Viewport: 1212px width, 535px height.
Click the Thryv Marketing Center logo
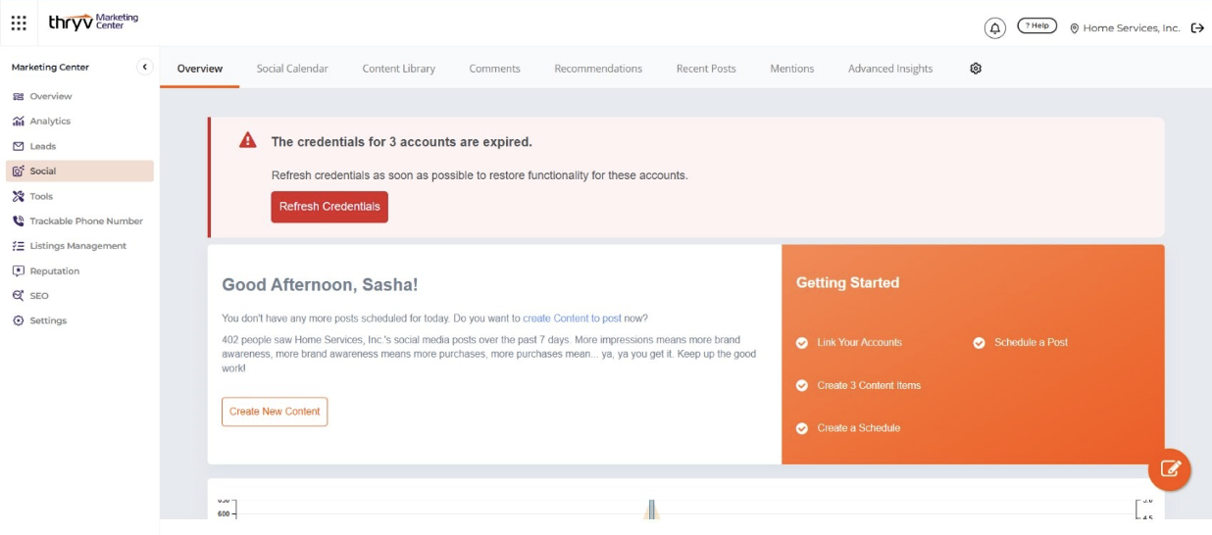(x=93, y=22)
